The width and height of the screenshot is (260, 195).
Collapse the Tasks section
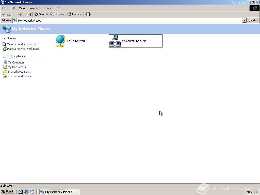(x=5, y=39)
